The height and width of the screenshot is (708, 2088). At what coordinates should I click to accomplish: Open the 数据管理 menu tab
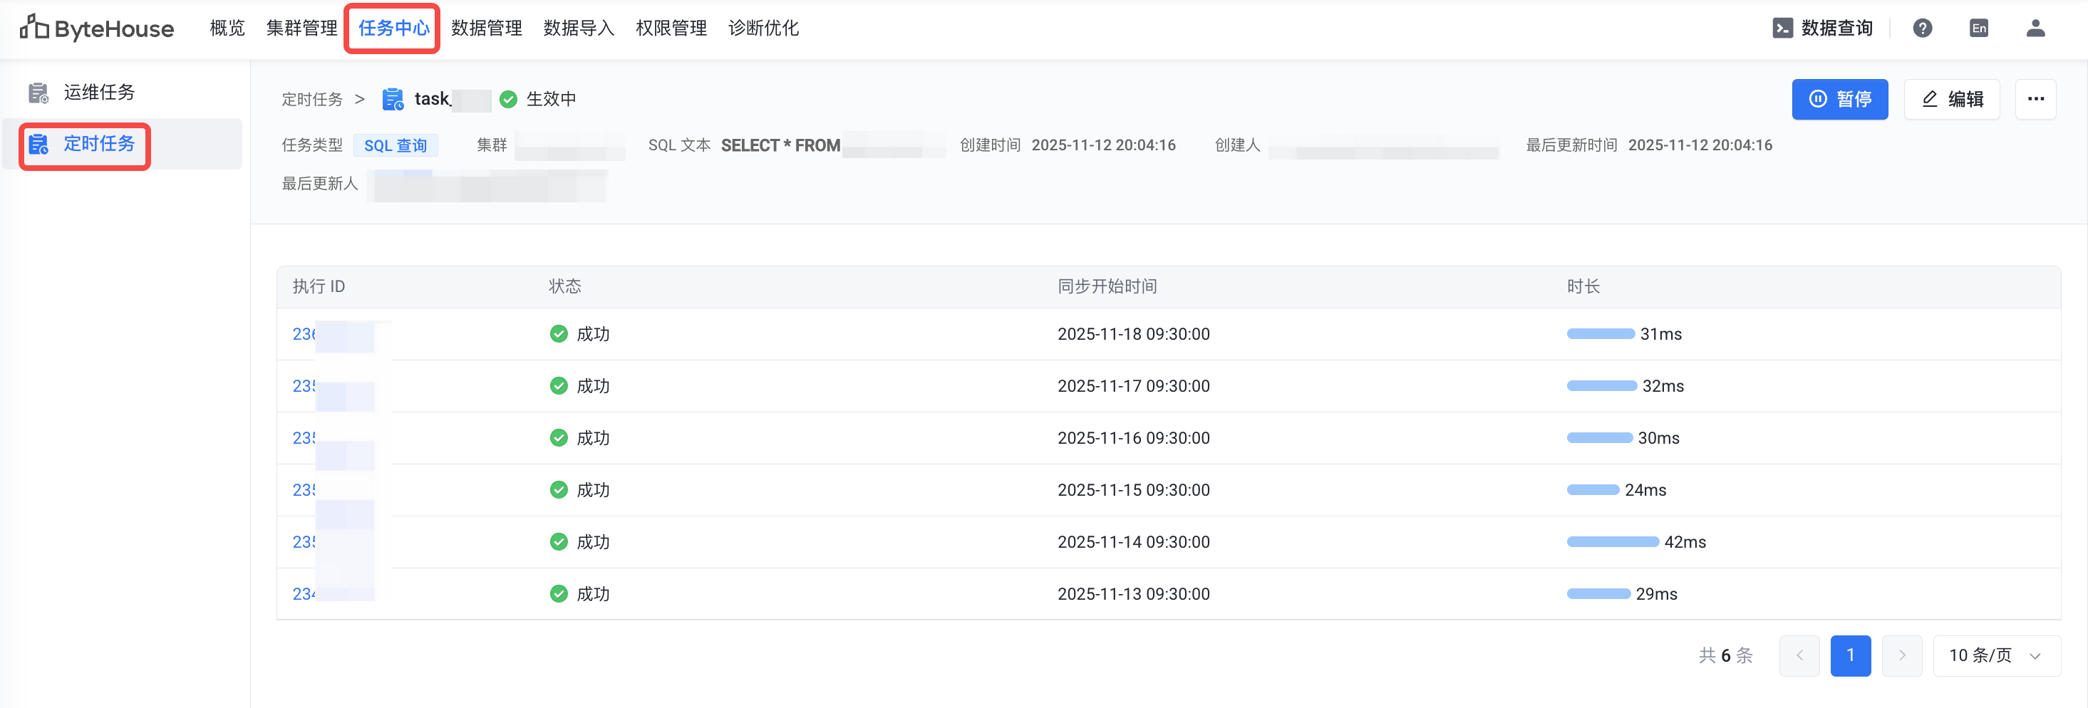coord(486,28)
